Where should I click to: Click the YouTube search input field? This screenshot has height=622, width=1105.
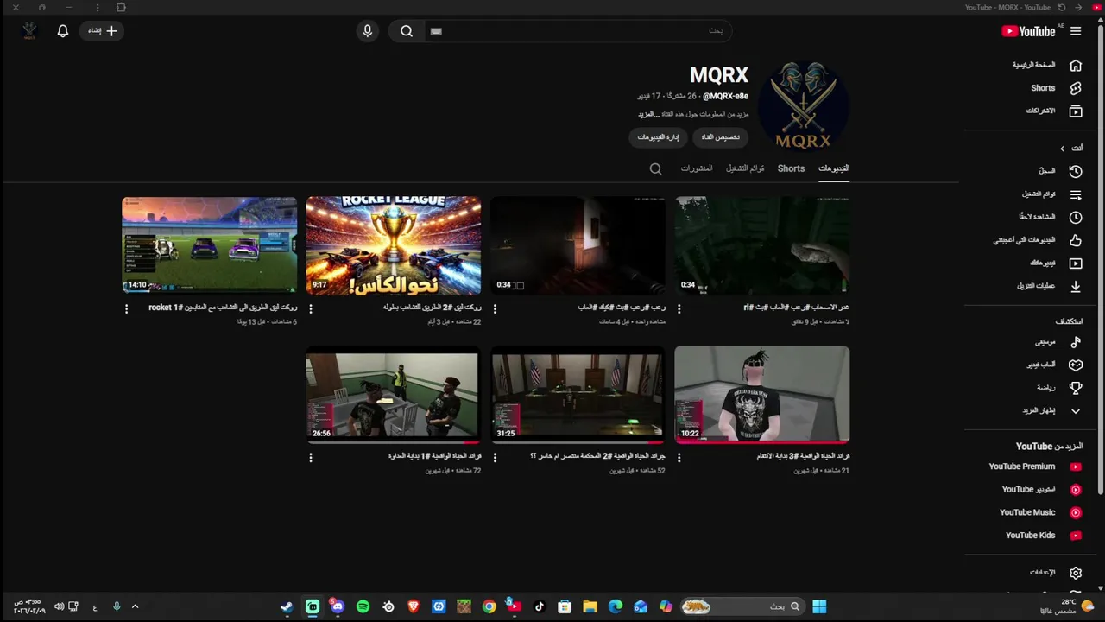578,31
